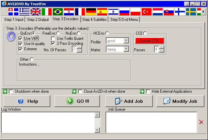
Task: Uncheck the Extreme checkbox
Action: click(20, 49)
